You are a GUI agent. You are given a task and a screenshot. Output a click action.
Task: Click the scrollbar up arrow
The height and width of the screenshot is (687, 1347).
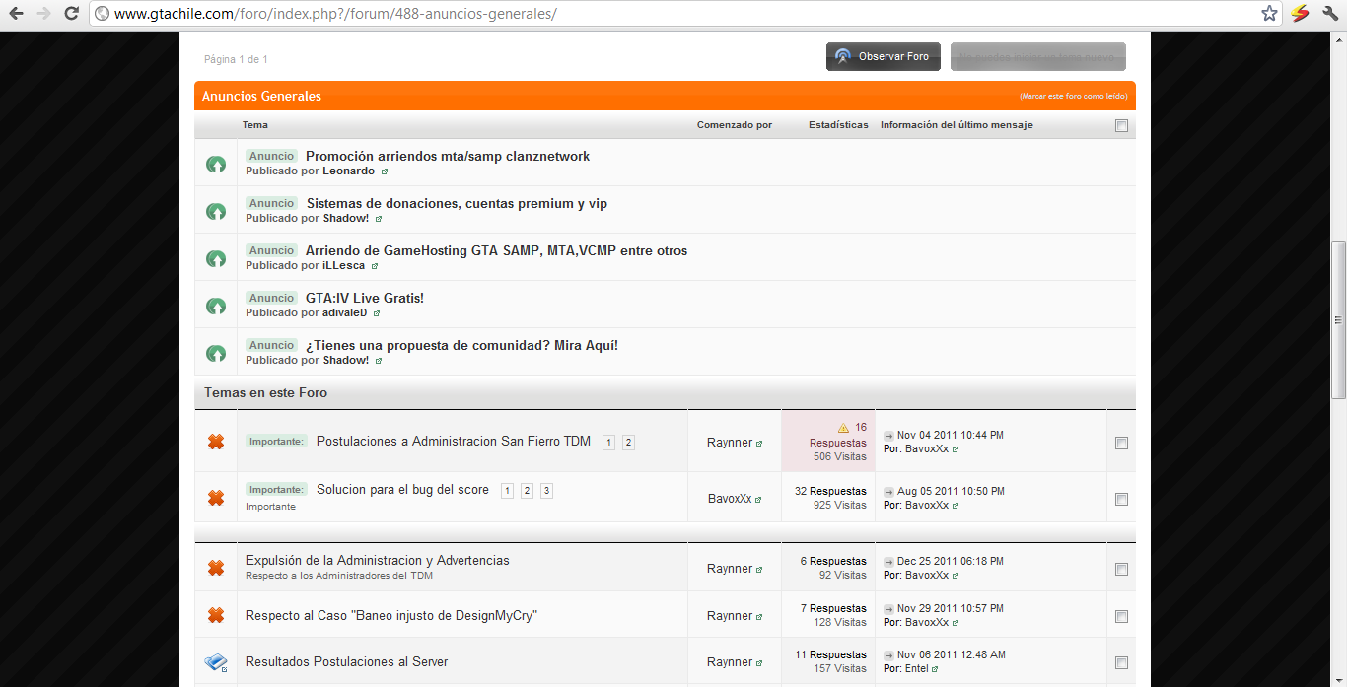pos(1338,40)
